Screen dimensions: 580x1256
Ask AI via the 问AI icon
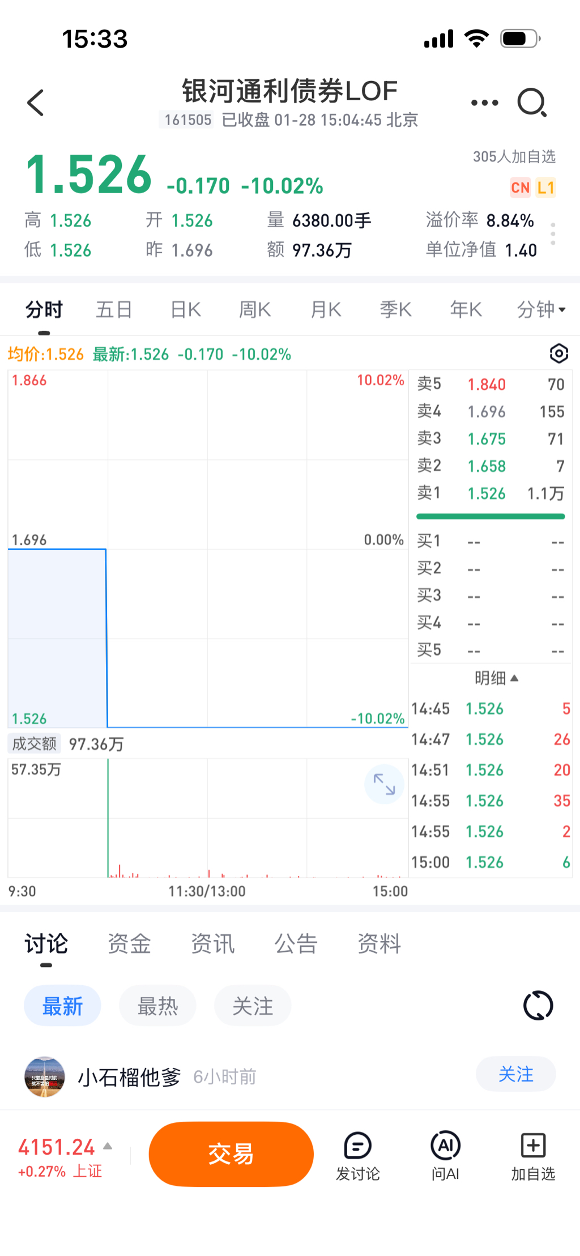pyautogui.click(x=445, y=1156)
